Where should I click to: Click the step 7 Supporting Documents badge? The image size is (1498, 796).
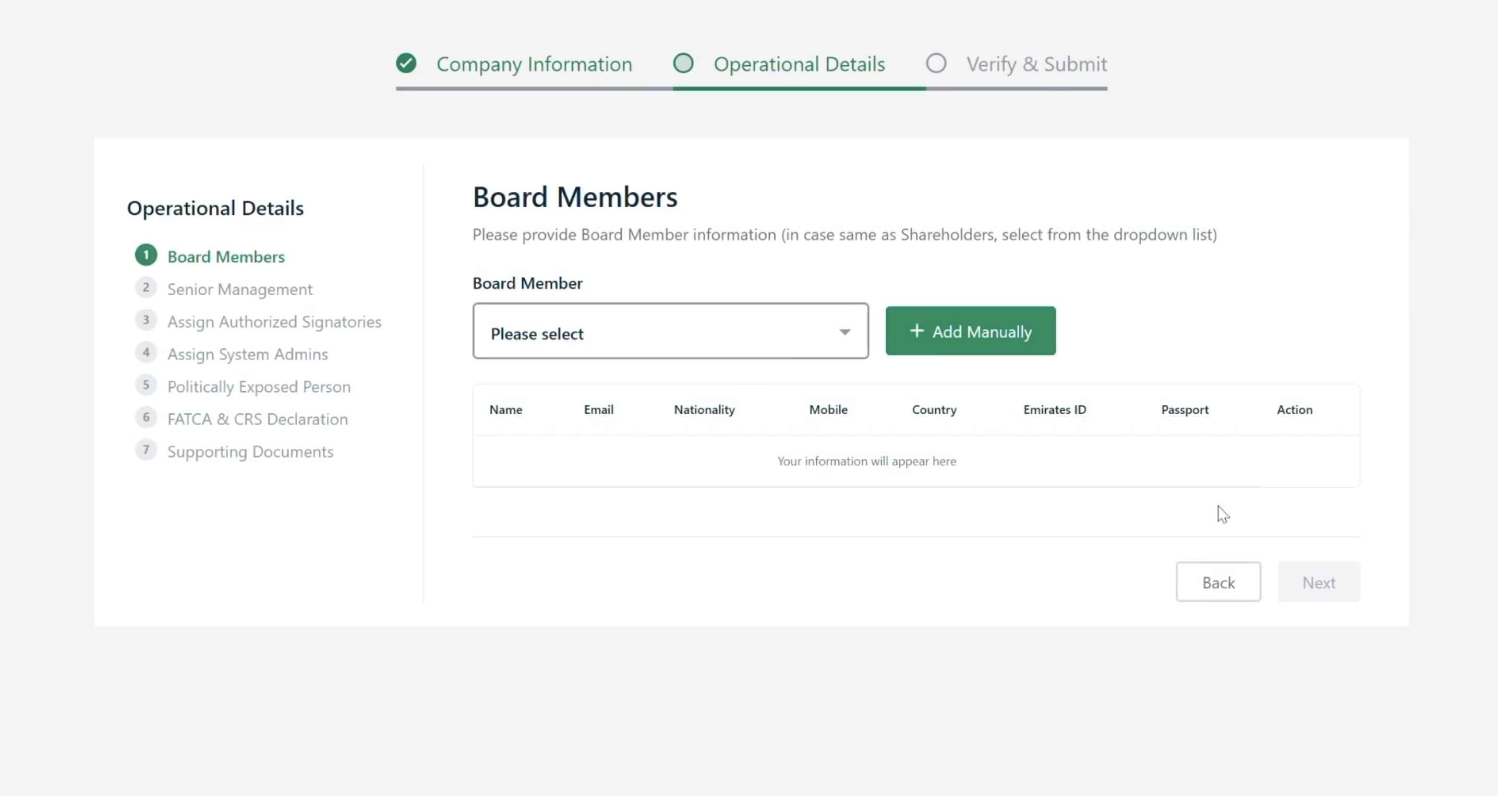tap(146, 450)
